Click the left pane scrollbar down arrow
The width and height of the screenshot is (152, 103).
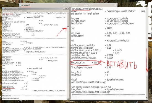[68, 99]
